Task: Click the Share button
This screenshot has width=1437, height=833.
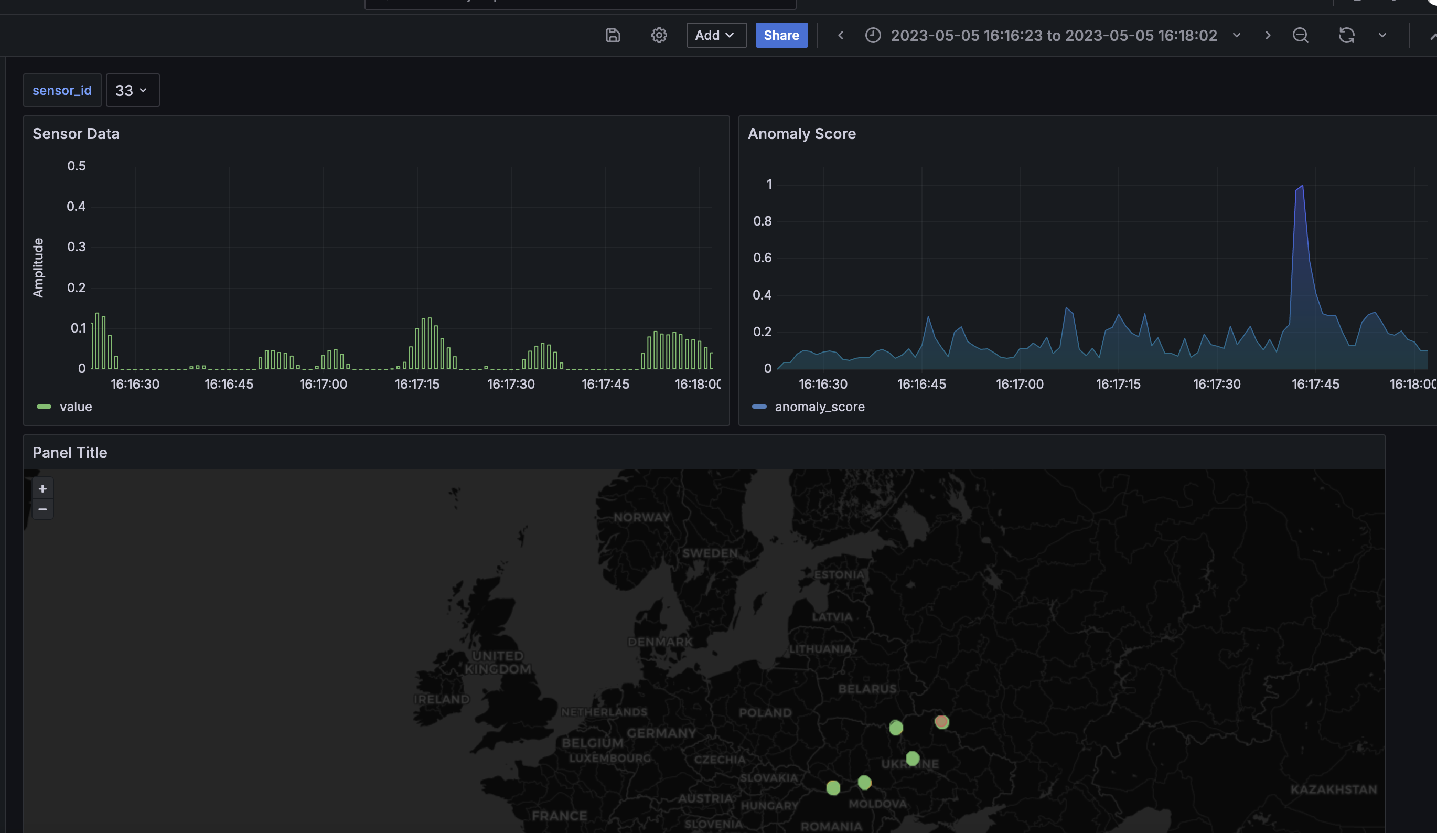Action: point(781,35)
